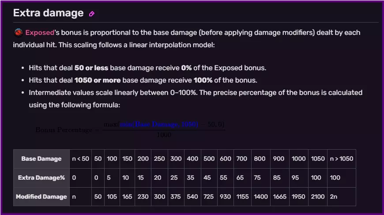Click the 1155 modified damage cell

tap(242, 196)
